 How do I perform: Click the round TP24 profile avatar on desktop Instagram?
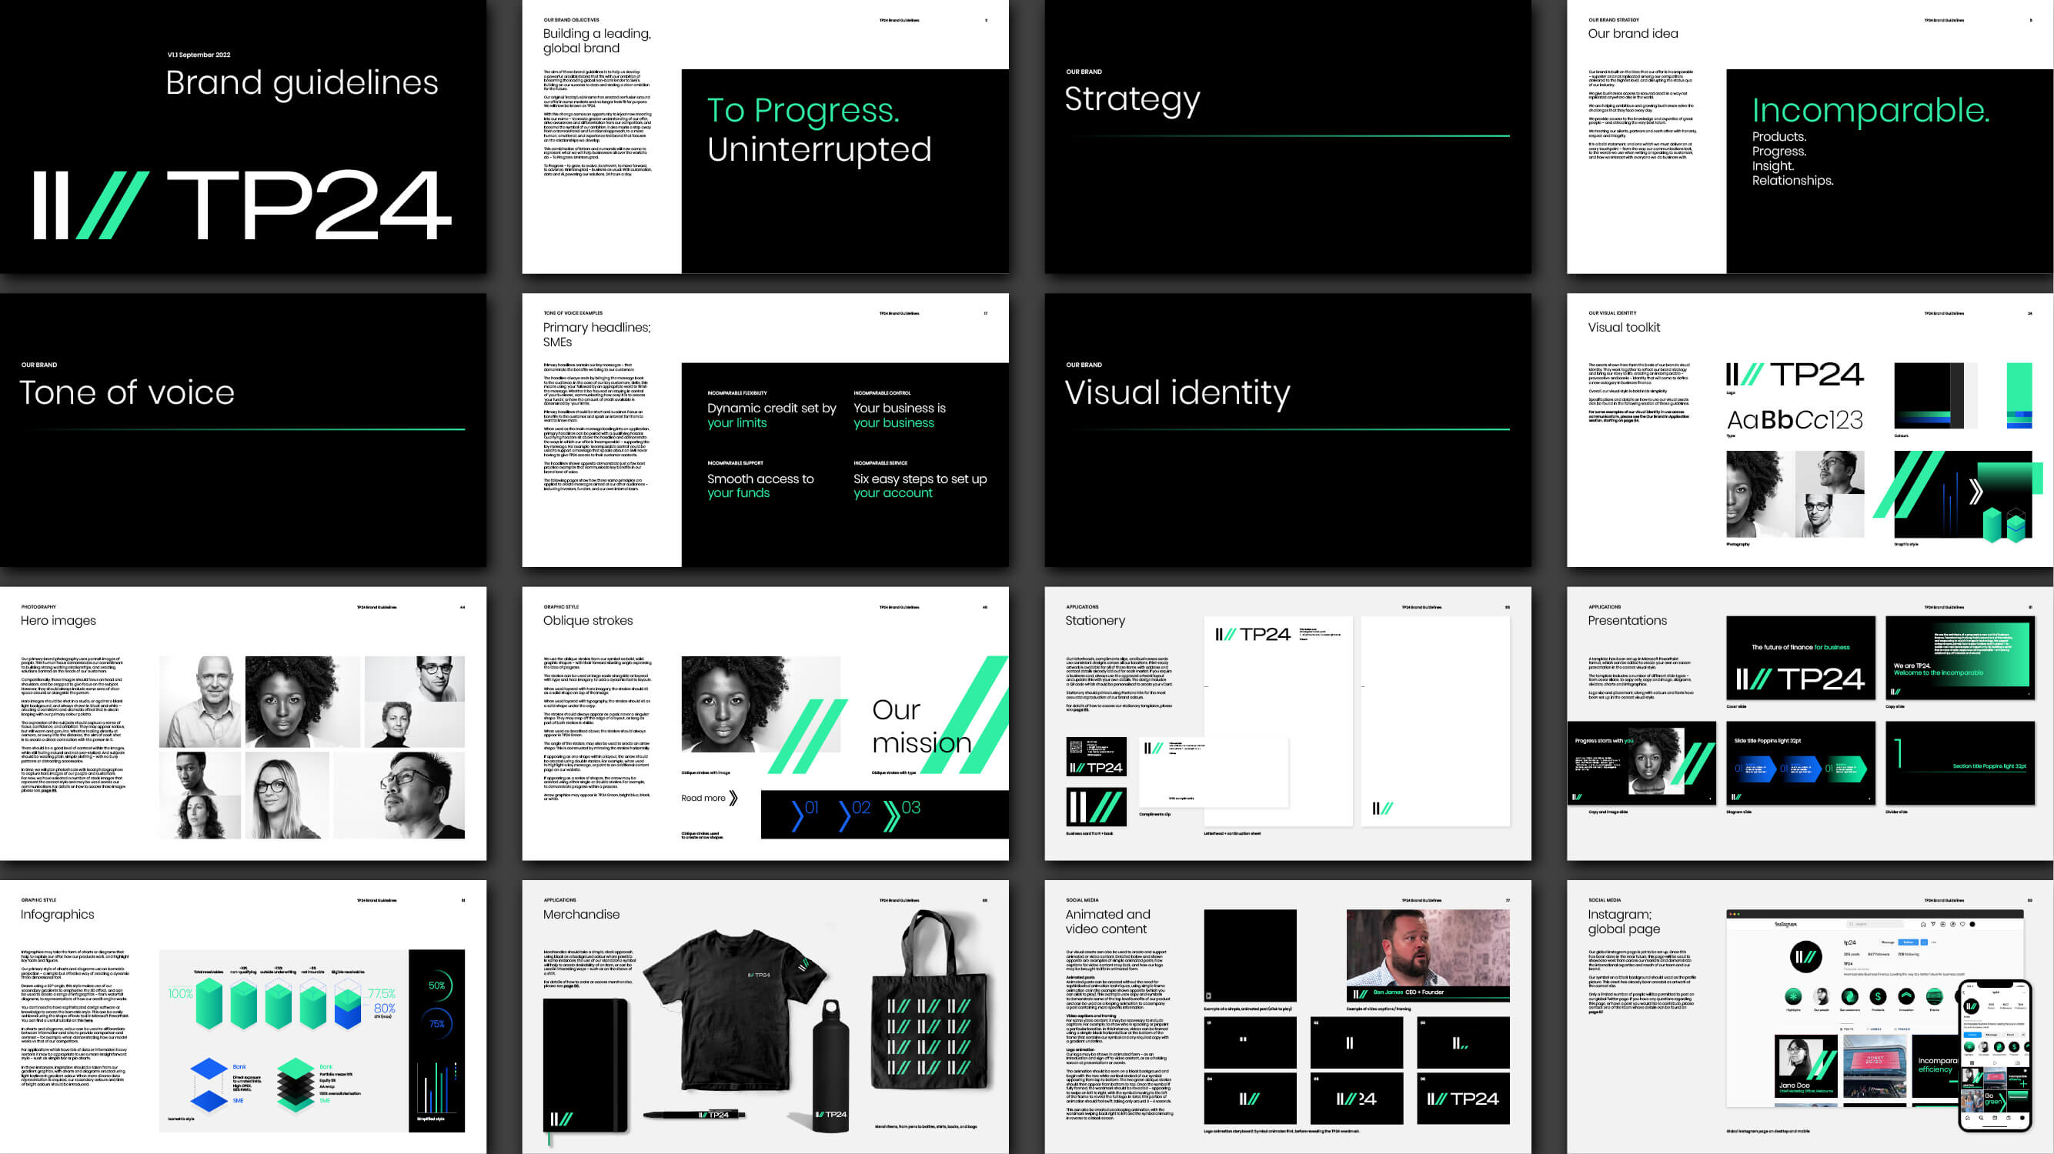point(1806,957)
